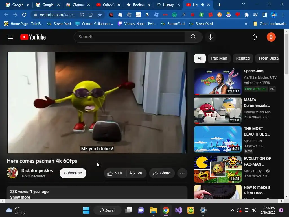Expand the tab search chevron

[244, 4]
